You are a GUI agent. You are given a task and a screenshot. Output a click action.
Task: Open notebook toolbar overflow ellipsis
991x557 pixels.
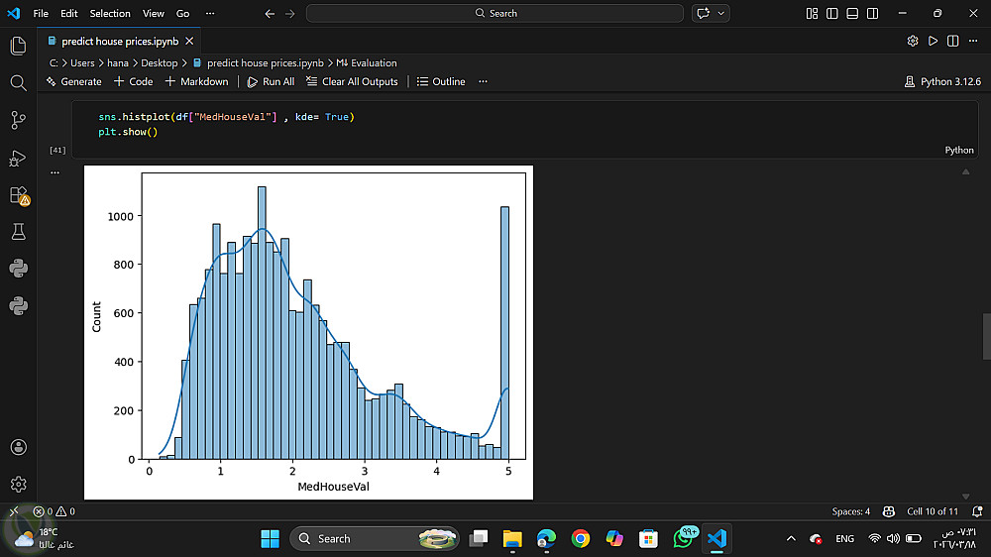(x=483, y=81)
